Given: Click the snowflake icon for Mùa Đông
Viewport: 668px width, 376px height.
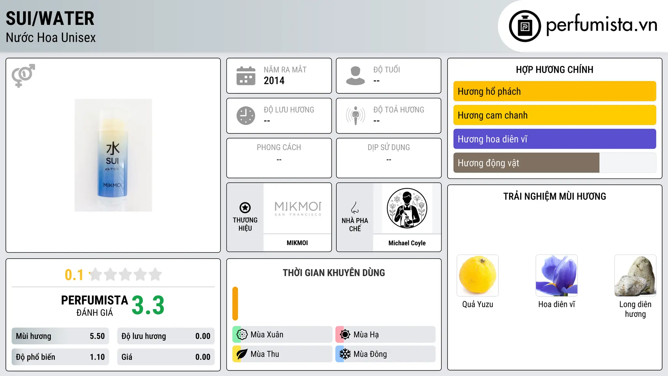Looking at the screenshot, I should coord(345,354).
